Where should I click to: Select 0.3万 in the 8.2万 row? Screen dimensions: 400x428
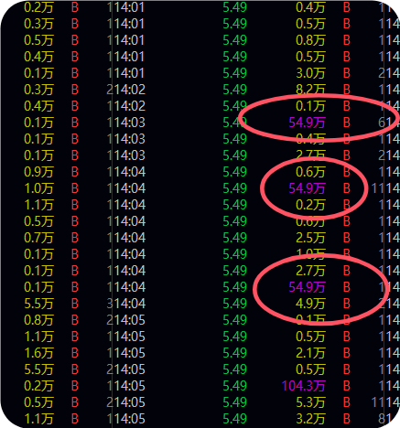tap(38, 90)
